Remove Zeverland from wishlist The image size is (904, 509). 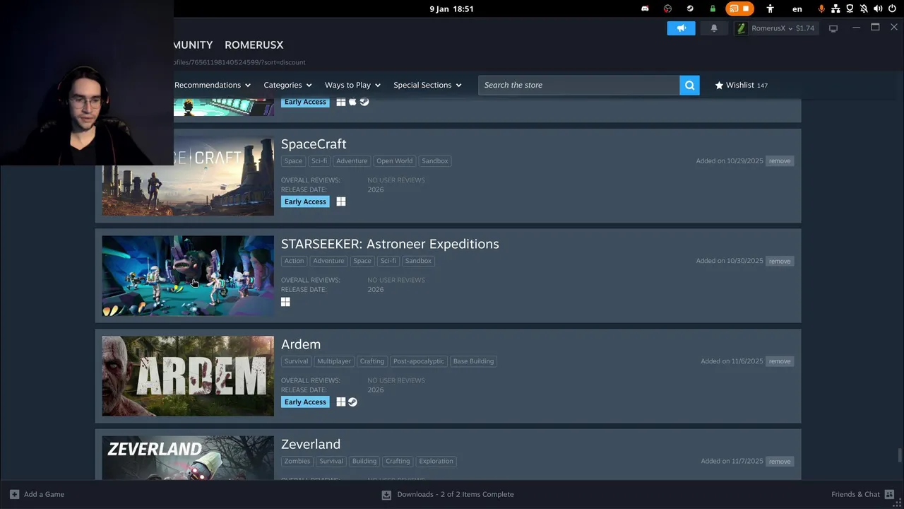pyautogui.click(x=780, y=461)
